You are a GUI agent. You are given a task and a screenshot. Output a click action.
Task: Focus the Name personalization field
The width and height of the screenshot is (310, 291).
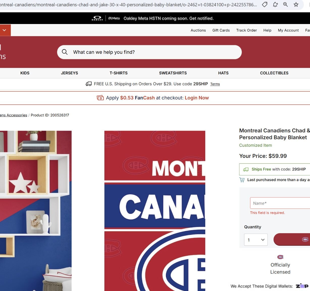[x=280, y=203]
